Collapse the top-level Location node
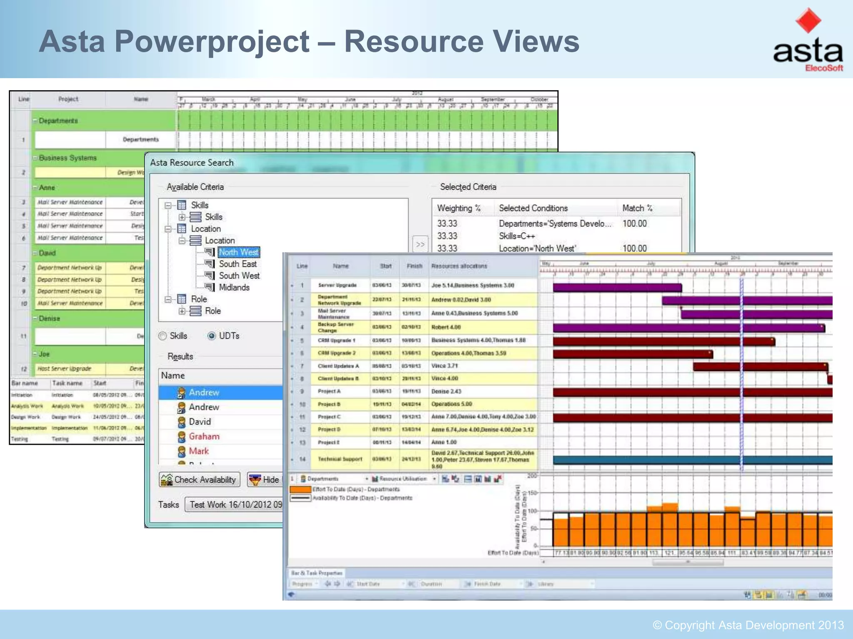The image size is (853, 639). (168, 229)
